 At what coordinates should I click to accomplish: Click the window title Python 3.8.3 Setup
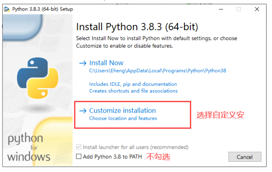point(42,9)
